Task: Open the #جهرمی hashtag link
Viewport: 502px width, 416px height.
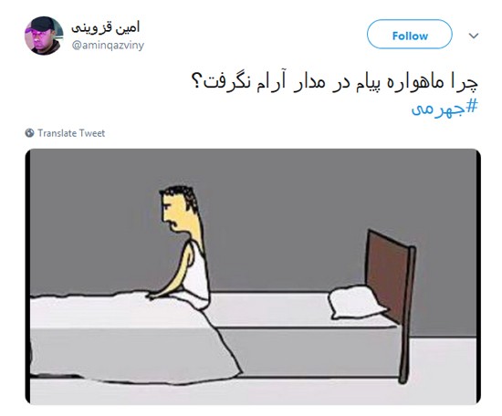Action: (444, 109)
